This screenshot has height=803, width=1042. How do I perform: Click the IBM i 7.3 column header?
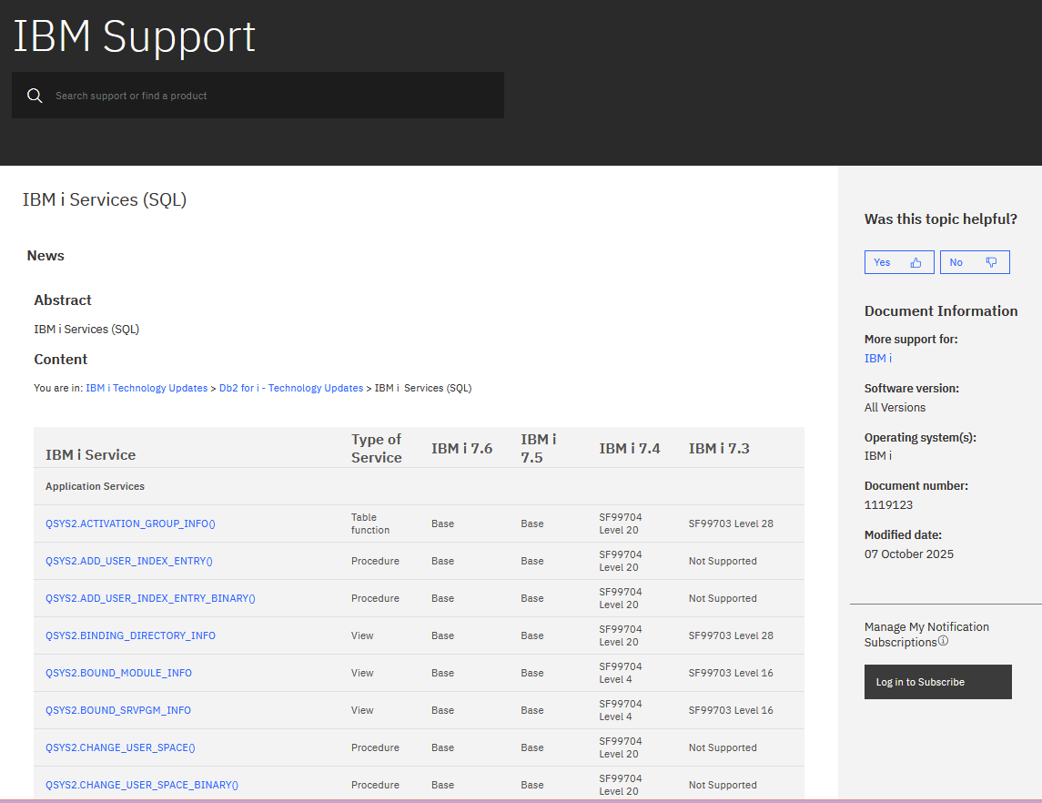point(719,448)
